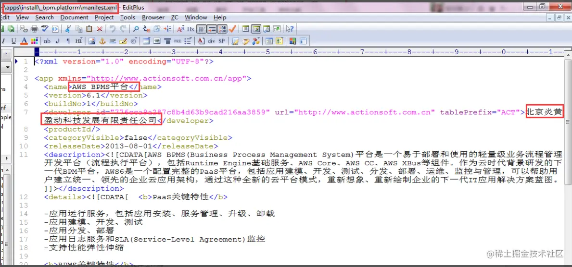Click the 'AWS BPMS平台' name text
Image resolution: width=572 pixels, height=267 pixels.
(x=101, y=87)
